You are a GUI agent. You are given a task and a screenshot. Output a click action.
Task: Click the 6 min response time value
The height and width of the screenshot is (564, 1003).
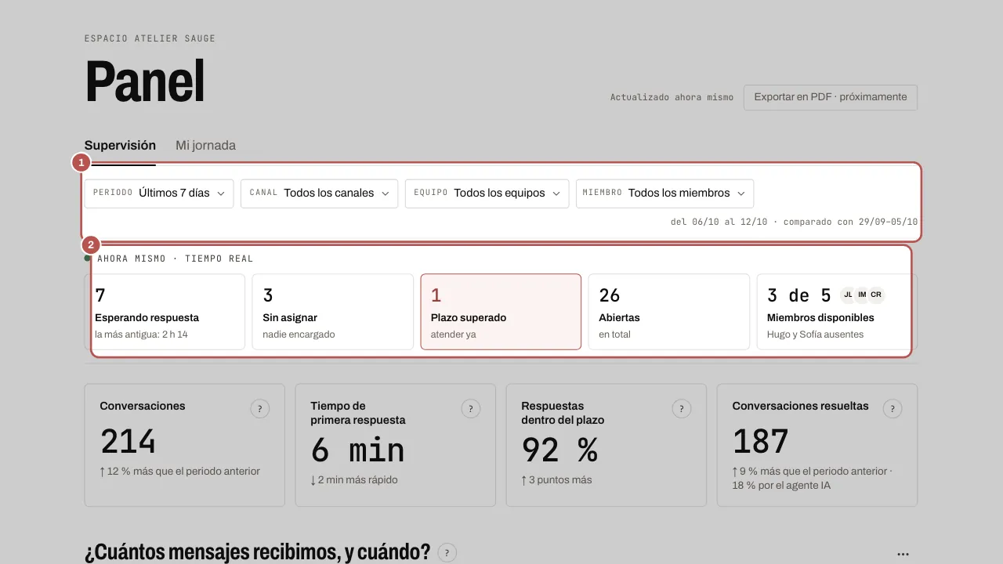coord(357,450)
